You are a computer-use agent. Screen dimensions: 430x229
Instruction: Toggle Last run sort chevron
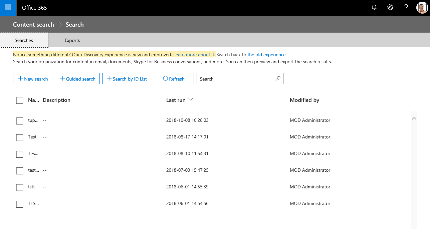tap(191, 100)
